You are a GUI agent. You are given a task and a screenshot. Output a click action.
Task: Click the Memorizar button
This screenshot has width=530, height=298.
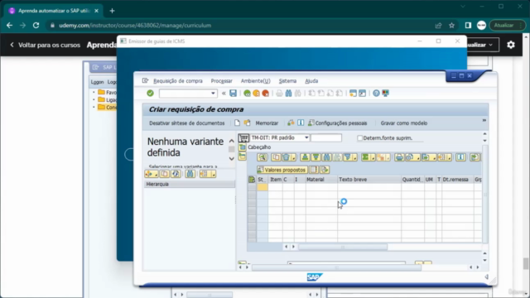pos(267,123)
